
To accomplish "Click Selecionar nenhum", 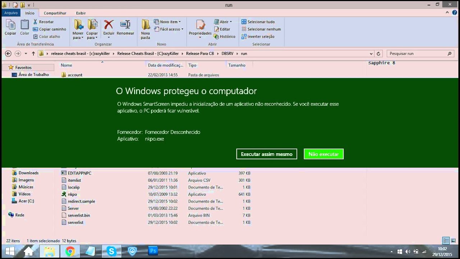I will click(x=261, y=29).
